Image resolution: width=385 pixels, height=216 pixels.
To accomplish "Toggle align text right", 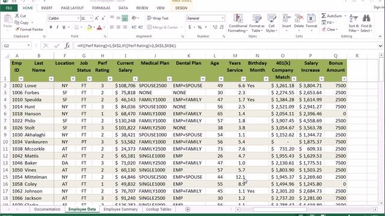I will click(125, 27).
